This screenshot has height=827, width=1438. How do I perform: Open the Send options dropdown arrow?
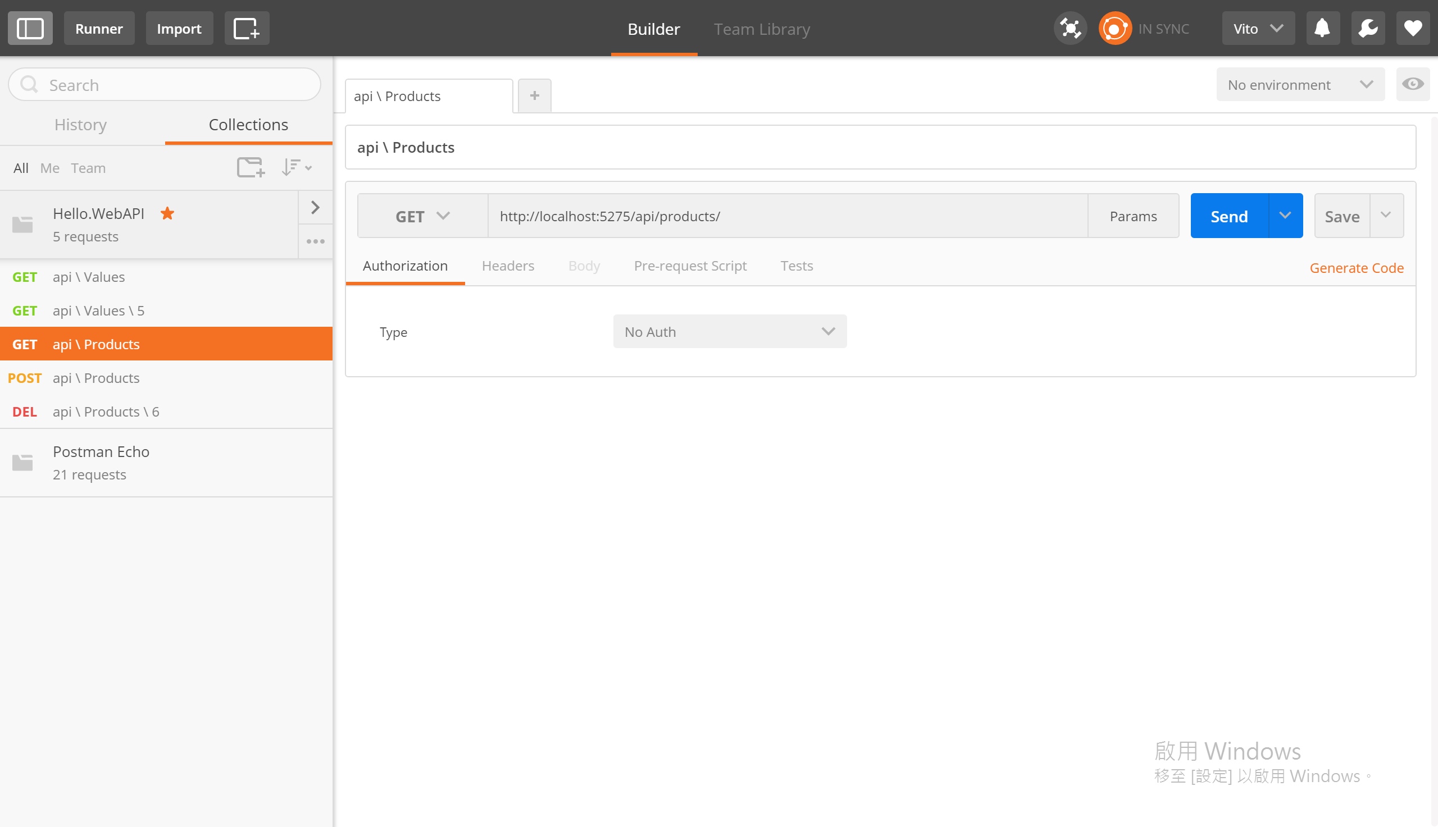(x=1285, y=216)
